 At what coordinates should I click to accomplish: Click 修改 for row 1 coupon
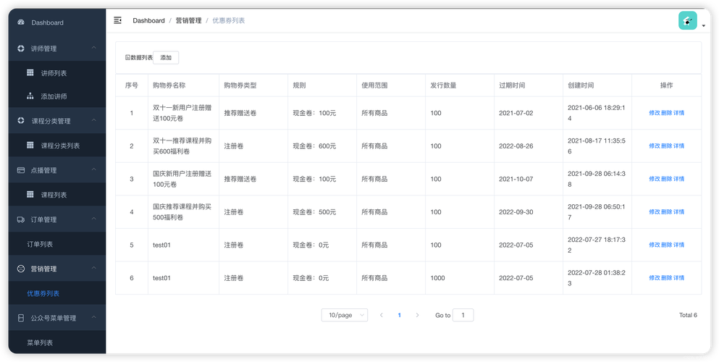point(655,113)
